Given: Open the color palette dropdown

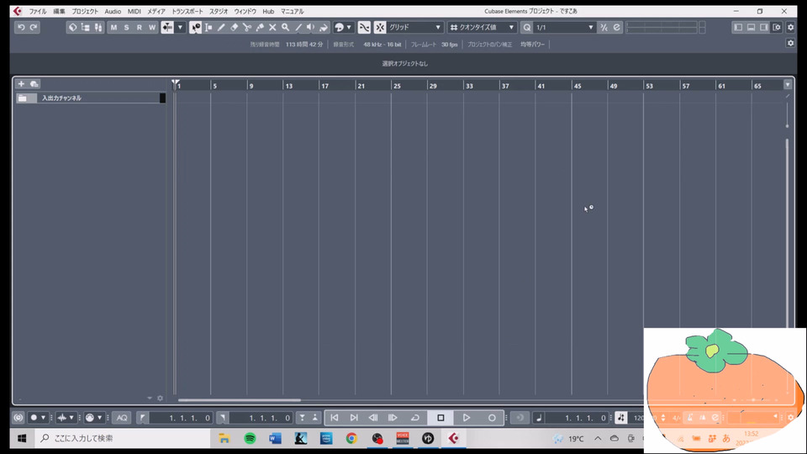Looking at the screenshot, I should (x=349, y=27).
